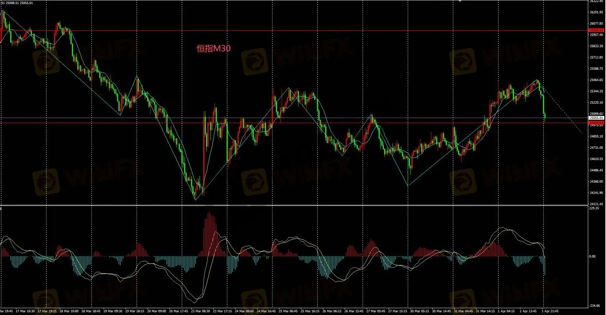606x315 pixels.
Task: Select the red 25000.00 price level tag
Action: point(596,122)
